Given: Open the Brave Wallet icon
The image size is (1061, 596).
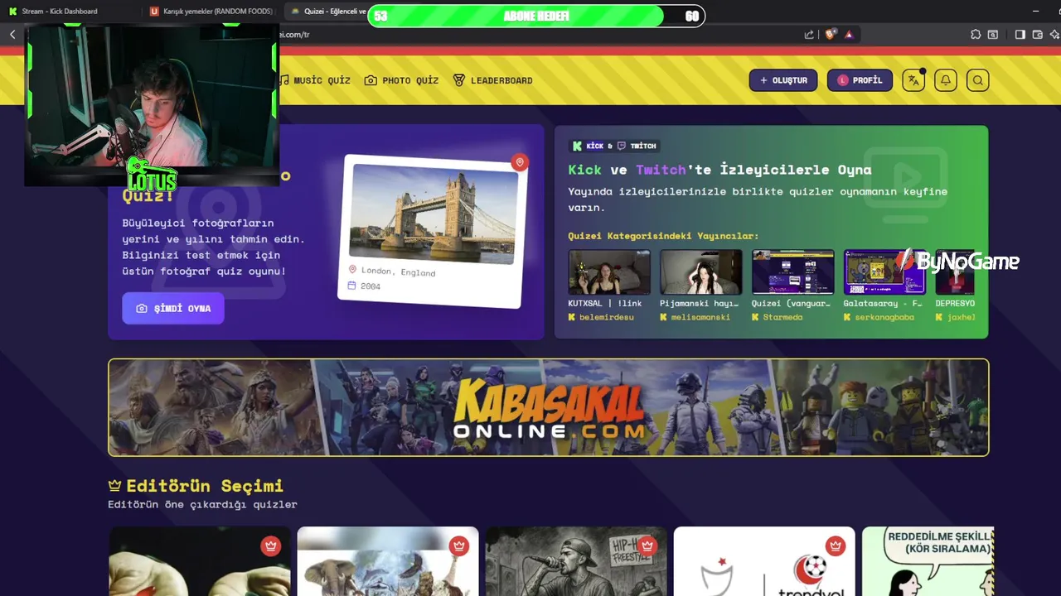Looking at the screenshot, I should [x=1037, y=34].
